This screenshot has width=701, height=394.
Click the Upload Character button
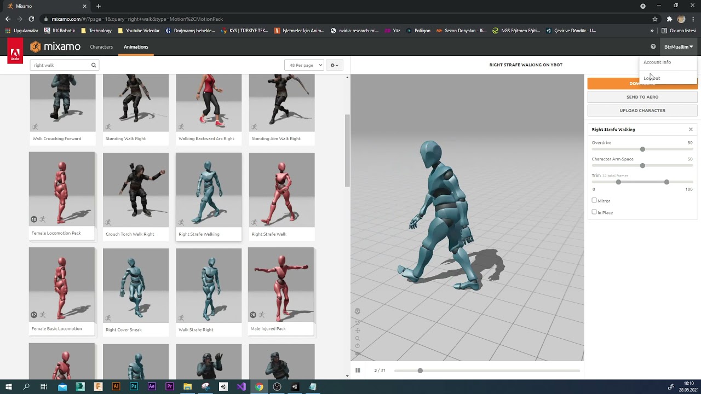[x=642, y=110]
